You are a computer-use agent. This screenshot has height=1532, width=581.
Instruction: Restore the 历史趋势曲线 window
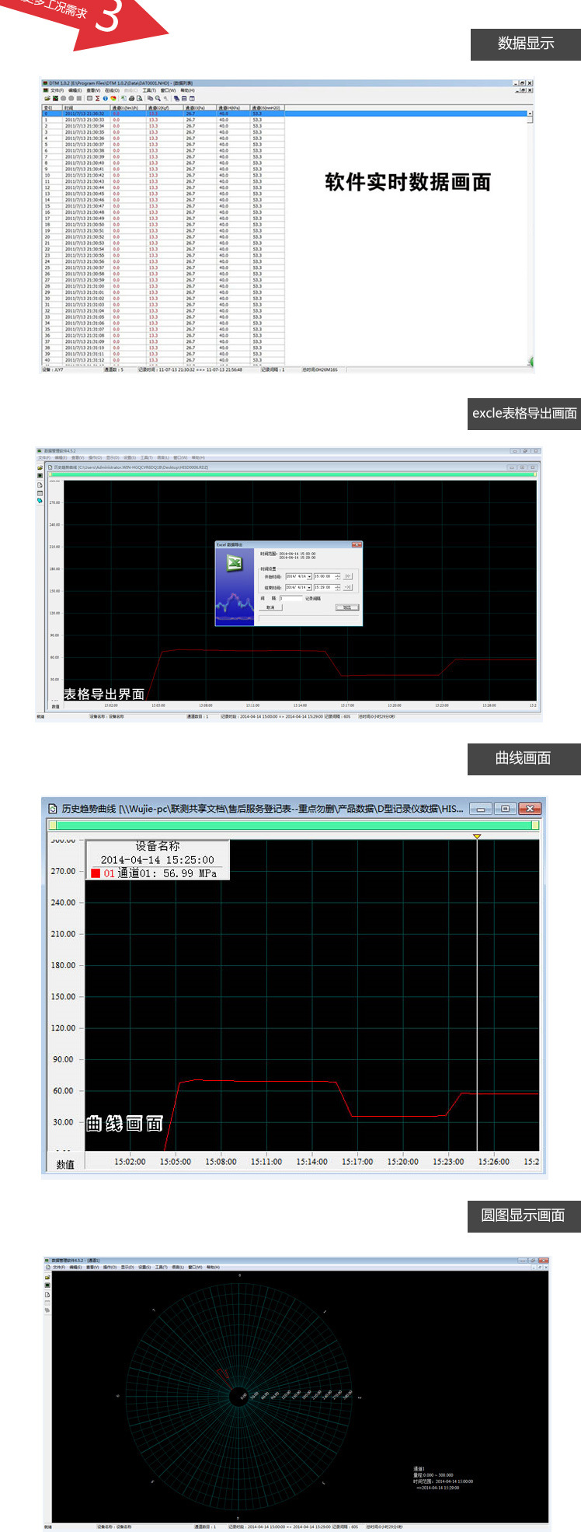[505, 809]
